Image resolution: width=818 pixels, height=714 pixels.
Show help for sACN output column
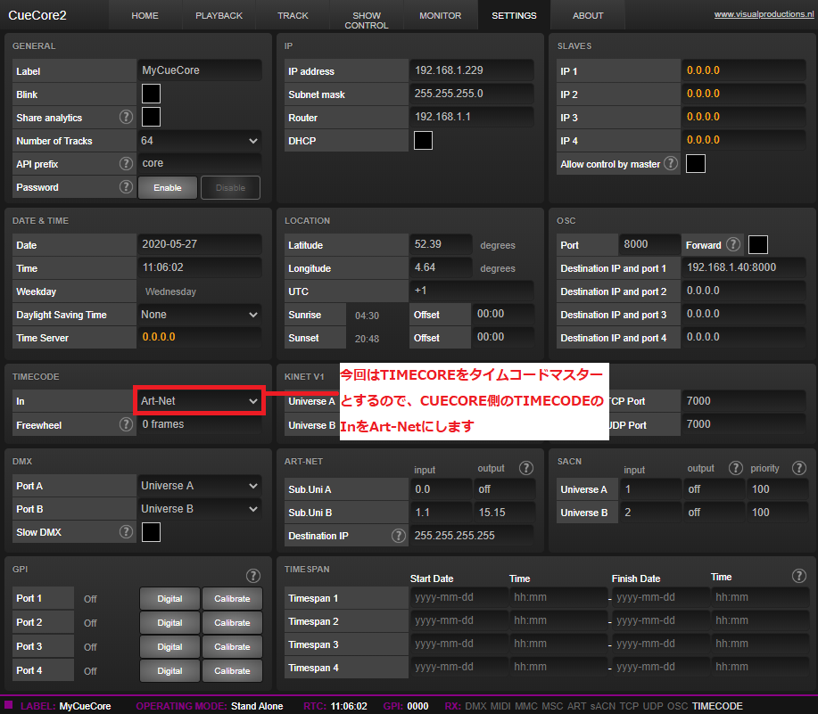pos(736,468)
